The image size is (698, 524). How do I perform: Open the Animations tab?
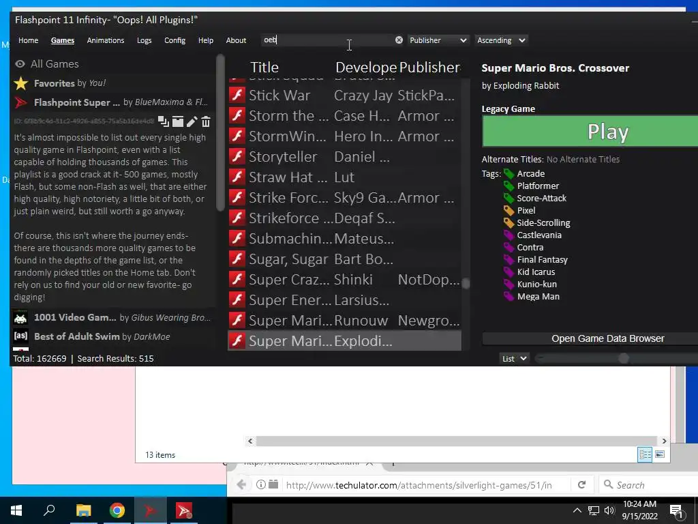pyautogui.click(x=106, y=40)
